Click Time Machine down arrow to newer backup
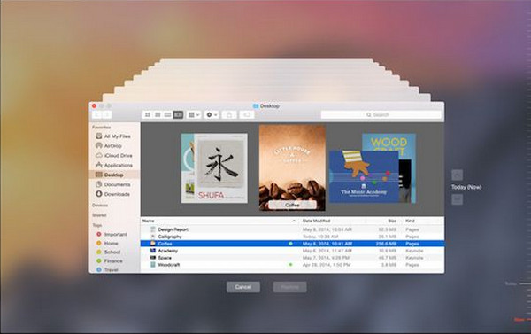The height and width of the screenshot is (334, 531). point(458,199)
